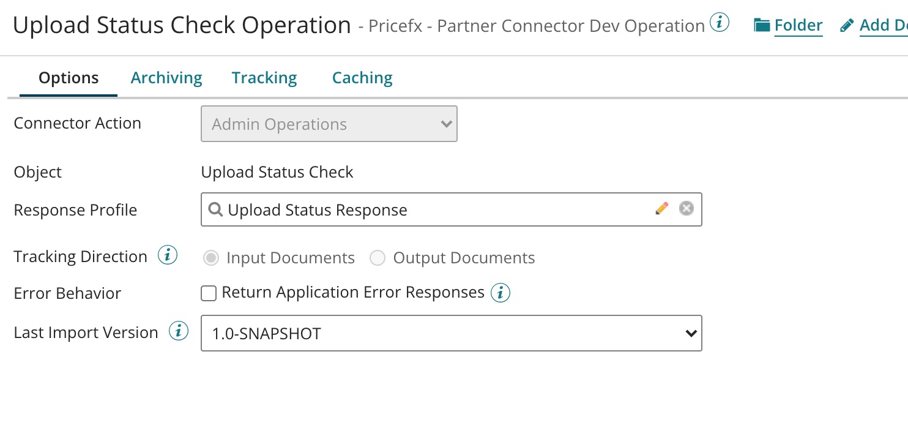Viewport: 908px width, 436px height.
Task: Clear the Response Profile with the X icon
Action: (x=687, y=209)
